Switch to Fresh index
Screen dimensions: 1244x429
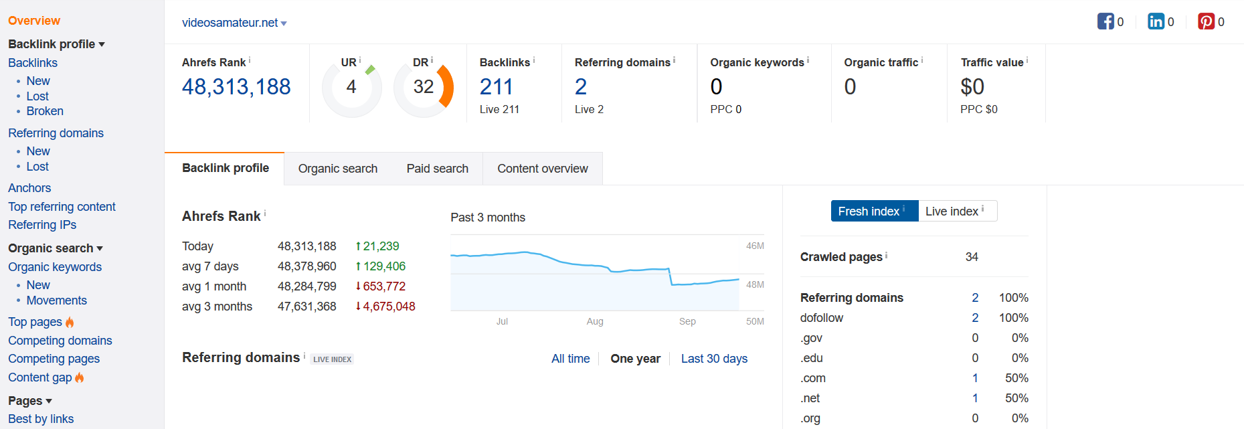pyautogui.click(x=875, y=211)
